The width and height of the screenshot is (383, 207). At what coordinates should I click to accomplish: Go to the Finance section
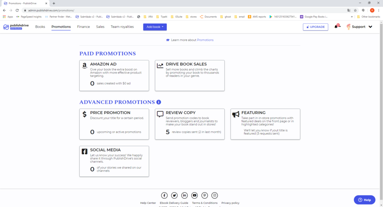pyautogui.click(x=83, y=27)
